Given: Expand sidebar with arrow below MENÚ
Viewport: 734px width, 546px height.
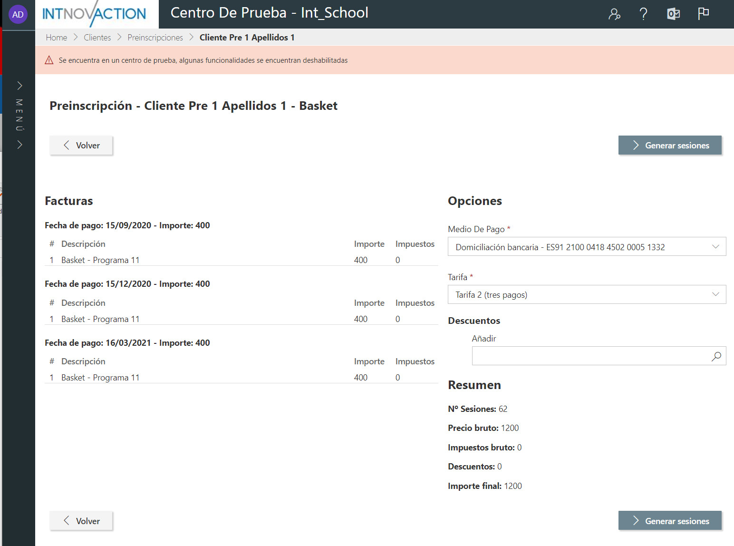Looking at the screenshot, I should click(19, 145).
